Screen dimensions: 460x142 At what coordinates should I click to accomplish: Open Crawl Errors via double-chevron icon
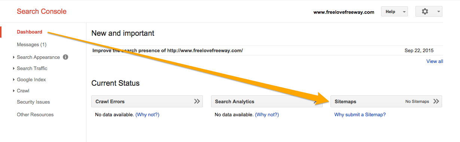[197, 101]
